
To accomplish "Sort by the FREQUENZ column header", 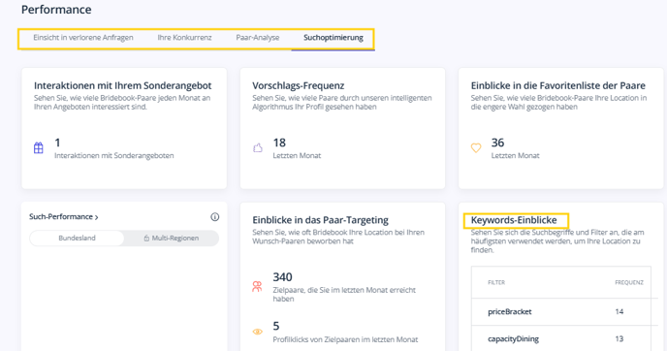I will click(629, 282).
